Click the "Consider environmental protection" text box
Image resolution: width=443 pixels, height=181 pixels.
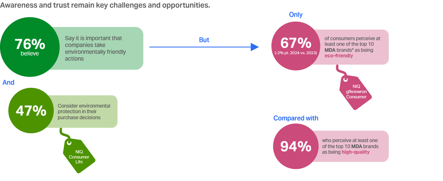[x=85, y=112]
